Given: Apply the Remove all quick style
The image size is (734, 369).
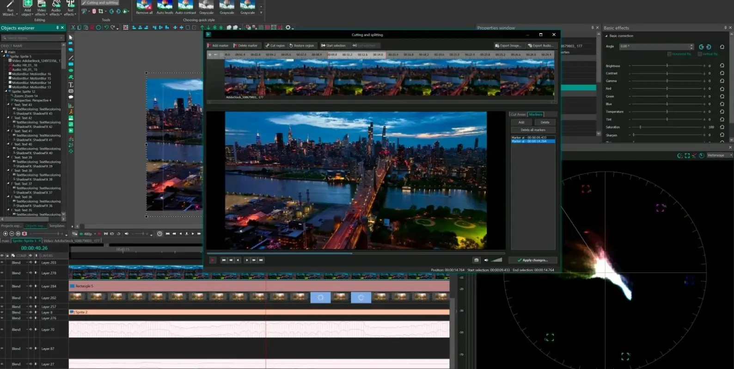Looking at the screenshot, I should [144, 7].
